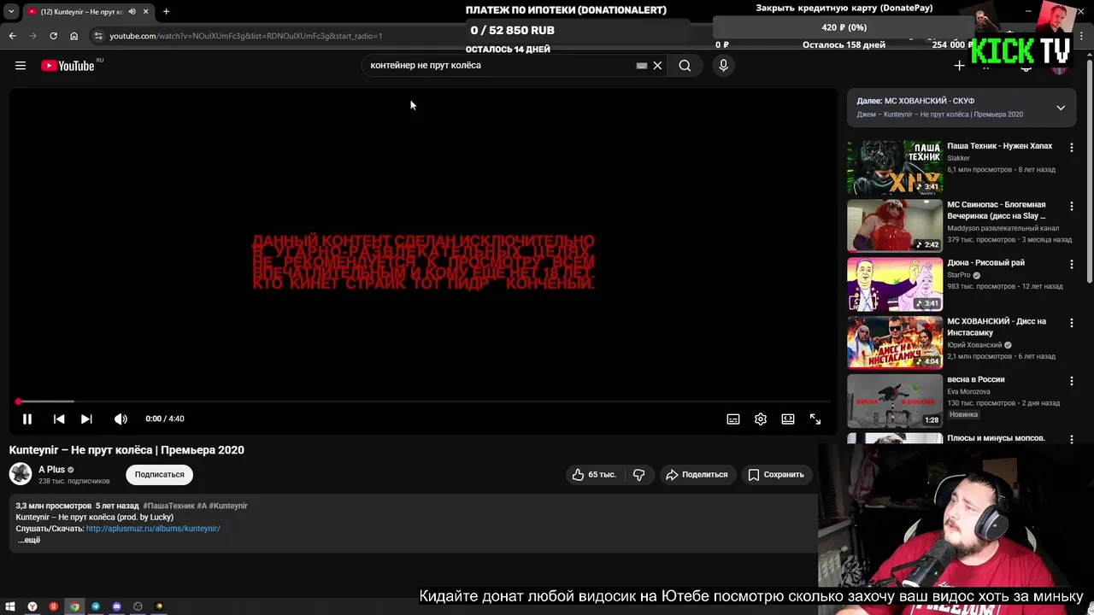Click the Create plus icon

[959, 66]
